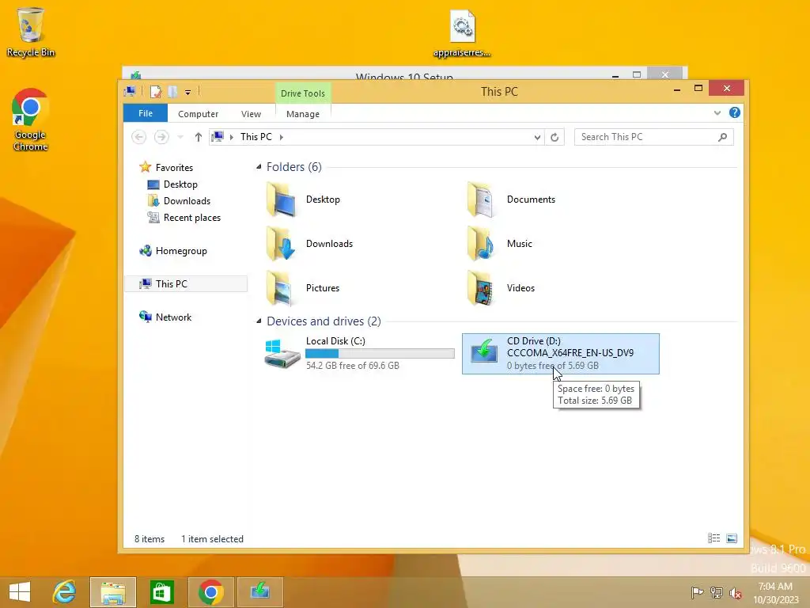Launch Internet Explorer from taskbar
The height and width of the screenshot is (608, 810).
click(65, 592)
